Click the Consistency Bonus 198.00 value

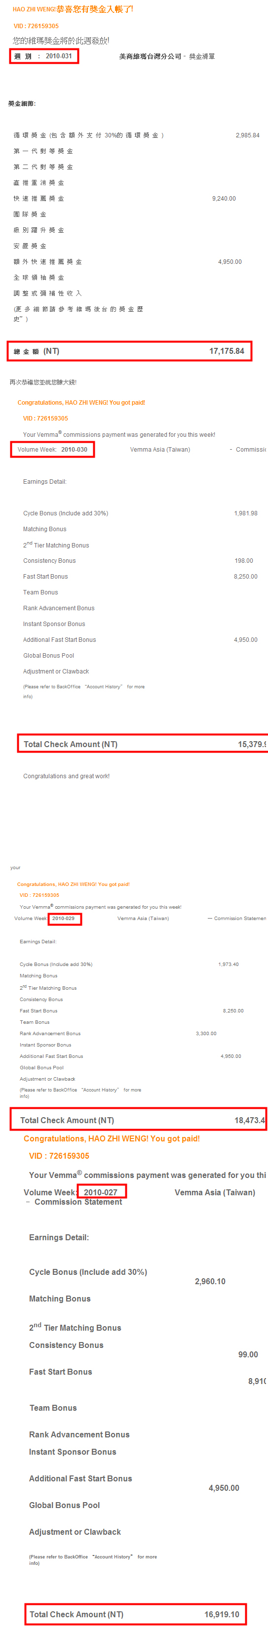click(x=243, y=561)
